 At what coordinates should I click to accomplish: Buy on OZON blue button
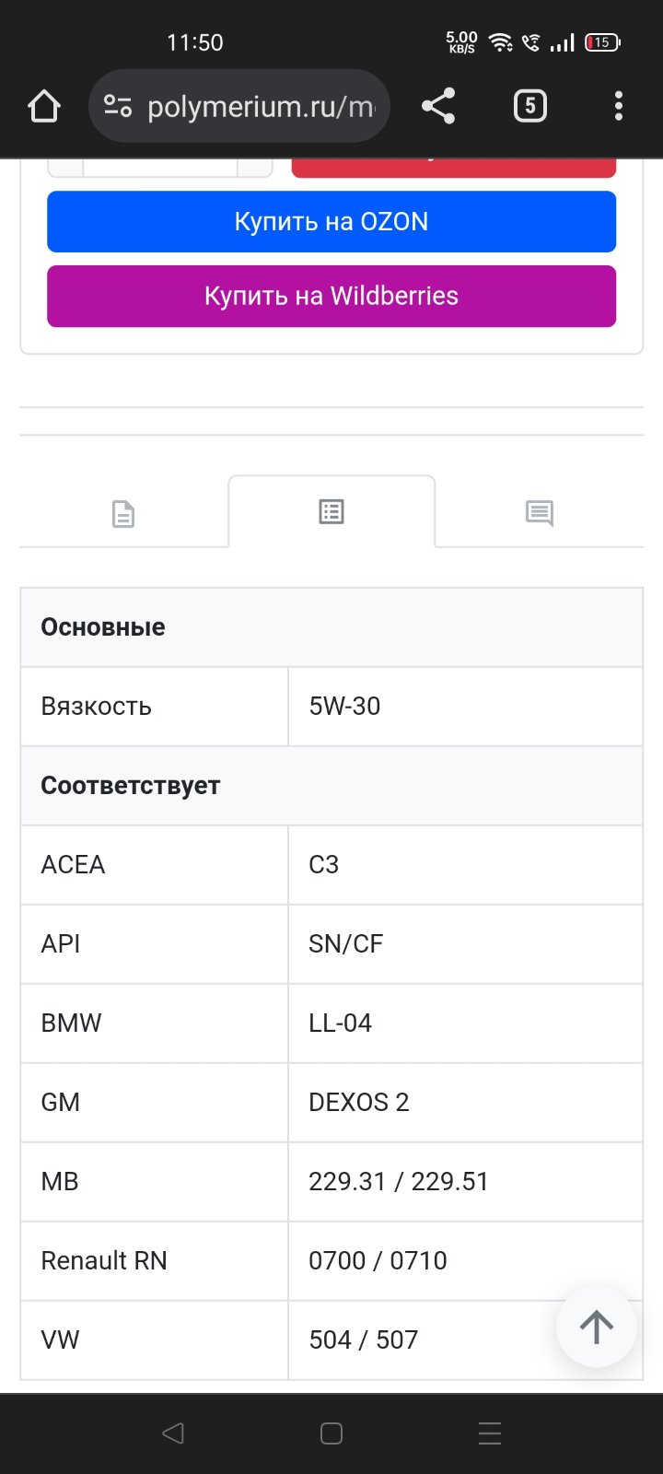pyautogui.click(x=331, y=221)
